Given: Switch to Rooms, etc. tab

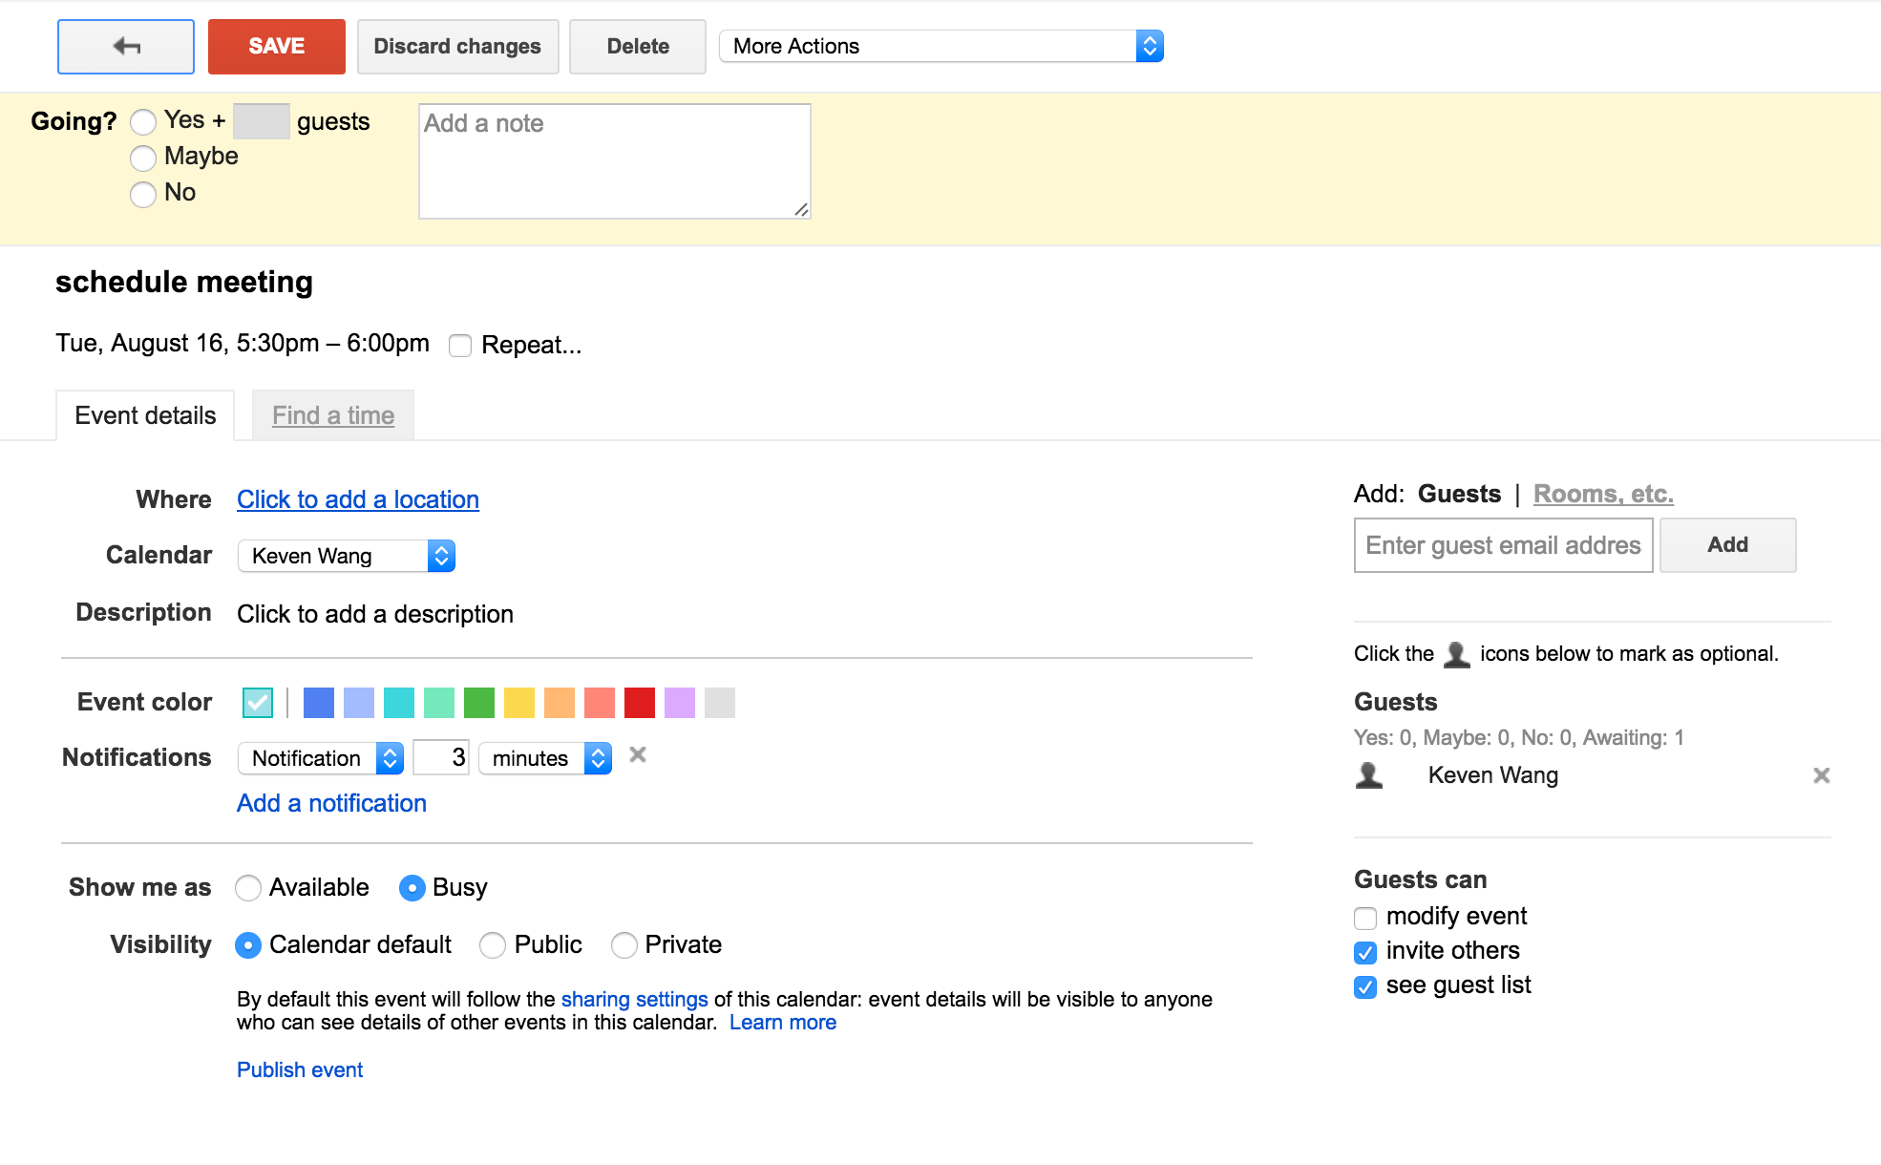Looking at the screenshot, I should click(1602, 494).
